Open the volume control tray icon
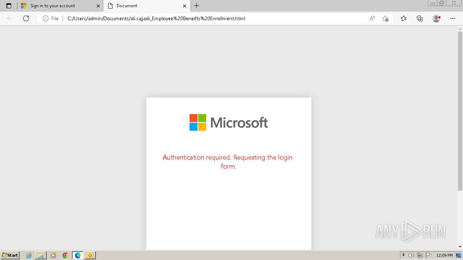Viewport: 463px width, 260px height. click(x=411, y=255)
